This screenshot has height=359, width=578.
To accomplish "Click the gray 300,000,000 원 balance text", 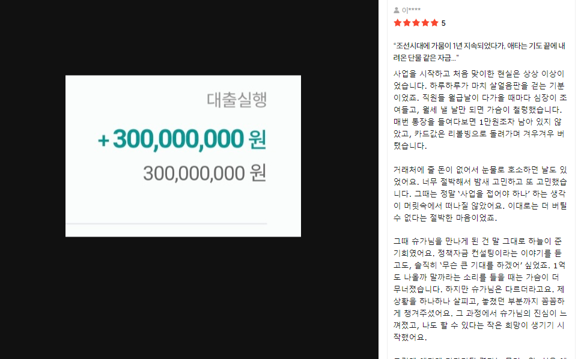I will click(205, 173).
